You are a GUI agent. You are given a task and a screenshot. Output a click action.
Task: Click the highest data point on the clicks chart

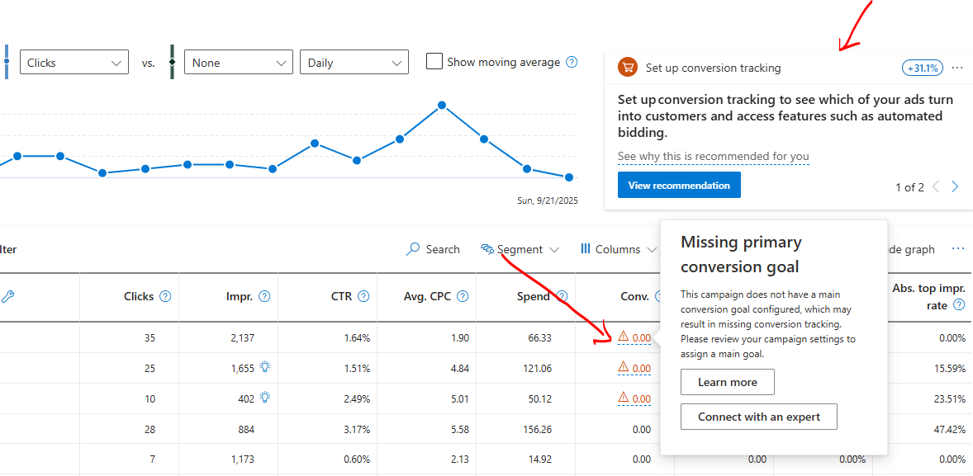pyautogui.click(x=442, y=105)
